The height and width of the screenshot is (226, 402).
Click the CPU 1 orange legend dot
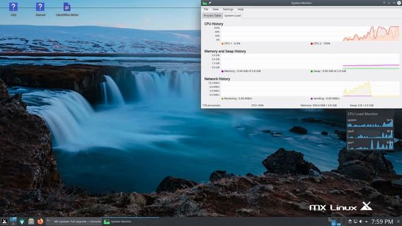222,43
